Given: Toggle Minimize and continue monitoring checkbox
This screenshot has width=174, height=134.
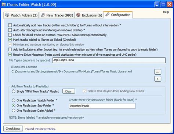Looking at the screenshot, I should click(x=10, y=44).
